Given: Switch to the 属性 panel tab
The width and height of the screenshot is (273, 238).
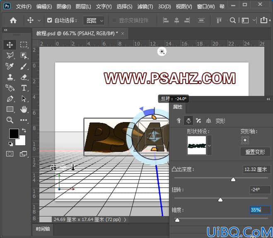Looking at the screenshot, I should [x=178, y=107].
